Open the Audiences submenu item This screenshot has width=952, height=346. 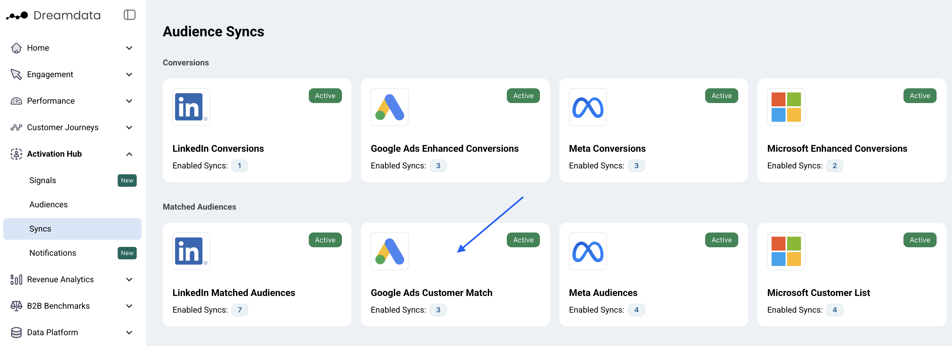(72, 205)
